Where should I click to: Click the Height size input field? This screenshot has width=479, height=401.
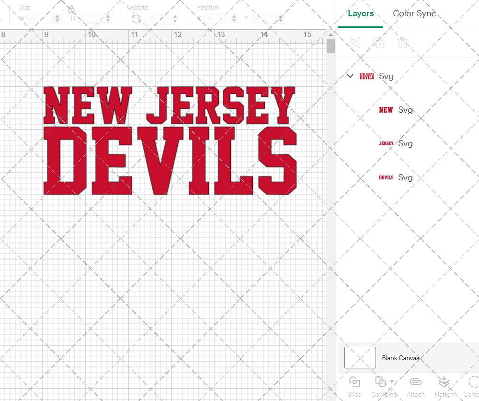point(91,19)
